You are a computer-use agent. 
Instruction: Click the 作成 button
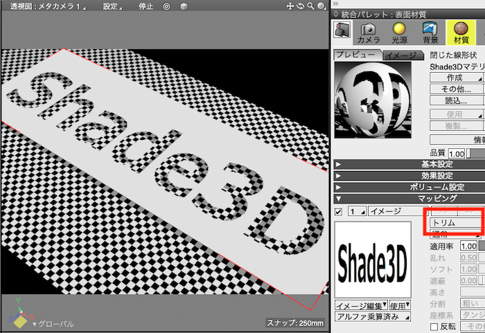click(x=456, y=78)
